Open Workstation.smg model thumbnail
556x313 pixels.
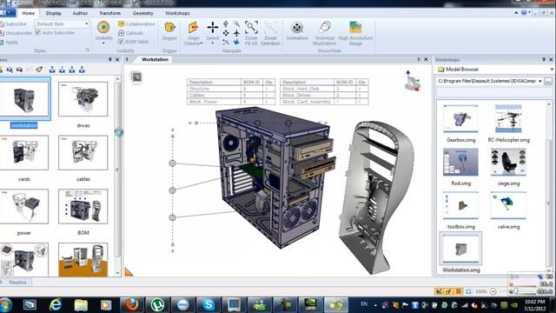tap(460, 249)
